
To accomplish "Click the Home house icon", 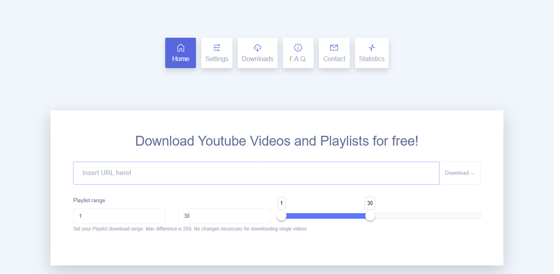I will click(x=180, y=48).
